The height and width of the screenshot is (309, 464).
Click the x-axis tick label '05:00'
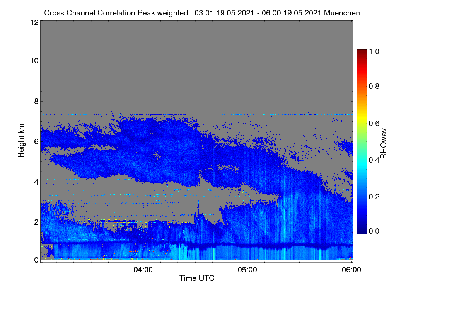[247, 270]
